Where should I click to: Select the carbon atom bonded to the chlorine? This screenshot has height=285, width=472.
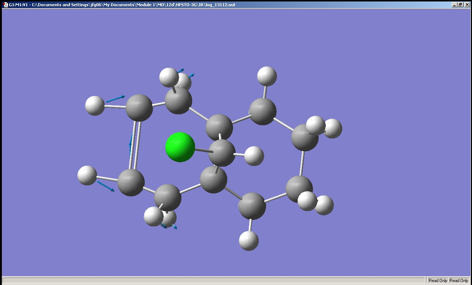coord(222,153)
